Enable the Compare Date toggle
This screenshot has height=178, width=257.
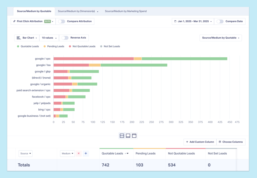click(x=220, y=21)
